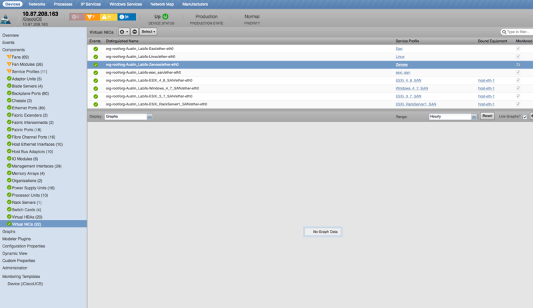This screenshot has width=533, height=308.
Task: Toggle Monitored checkbox for Linux/ether-eth0 row
Action: click(x=518, y=57)
